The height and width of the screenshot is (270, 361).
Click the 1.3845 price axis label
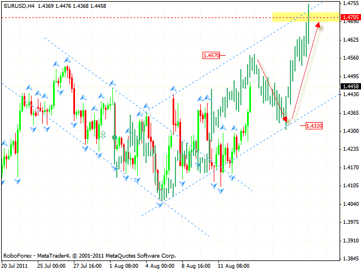click(x=351, y=259)
